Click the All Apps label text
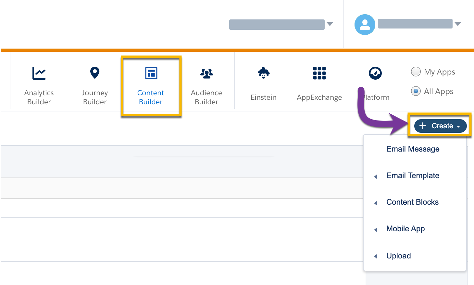The height and width of the screenshot is (285, 474). 439,92
